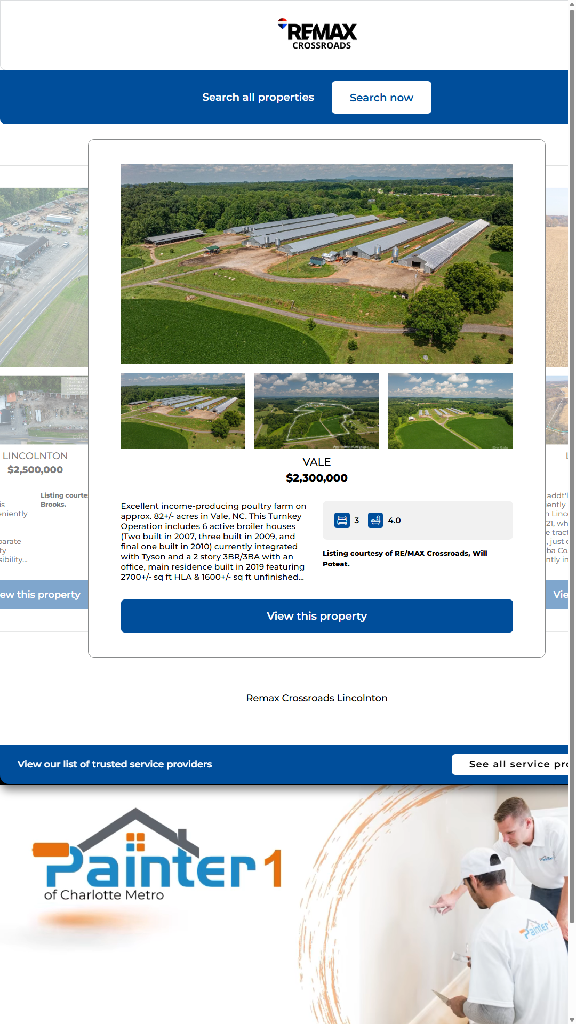Click the RE/MAX Crossroads logo
Screen dimensions: 576x1024
[x=317, y=35]
